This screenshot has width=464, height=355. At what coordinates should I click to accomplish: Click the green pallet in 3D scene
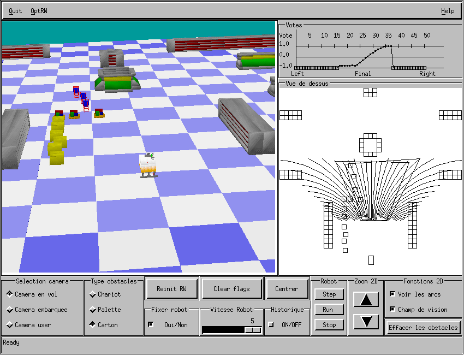click(x=117, y=82)
